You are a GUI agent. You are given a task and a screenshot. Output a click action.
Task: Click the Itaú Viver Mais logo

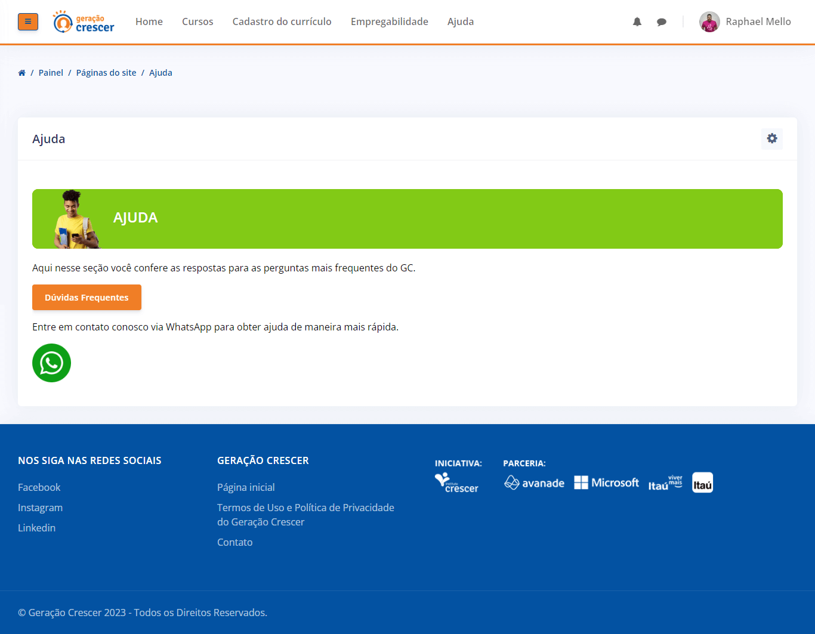(665, 483)
